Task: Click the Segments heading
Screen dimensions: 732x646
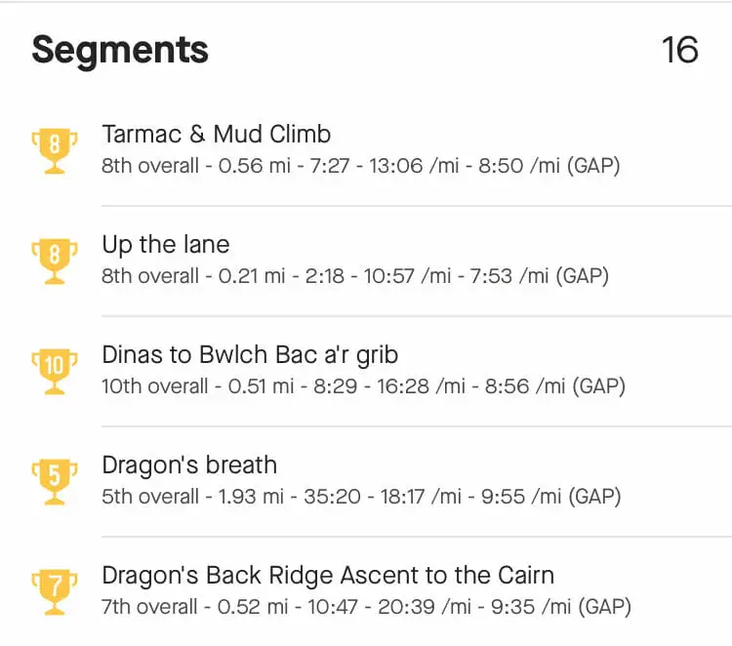Action: click(x=120, y=51)
